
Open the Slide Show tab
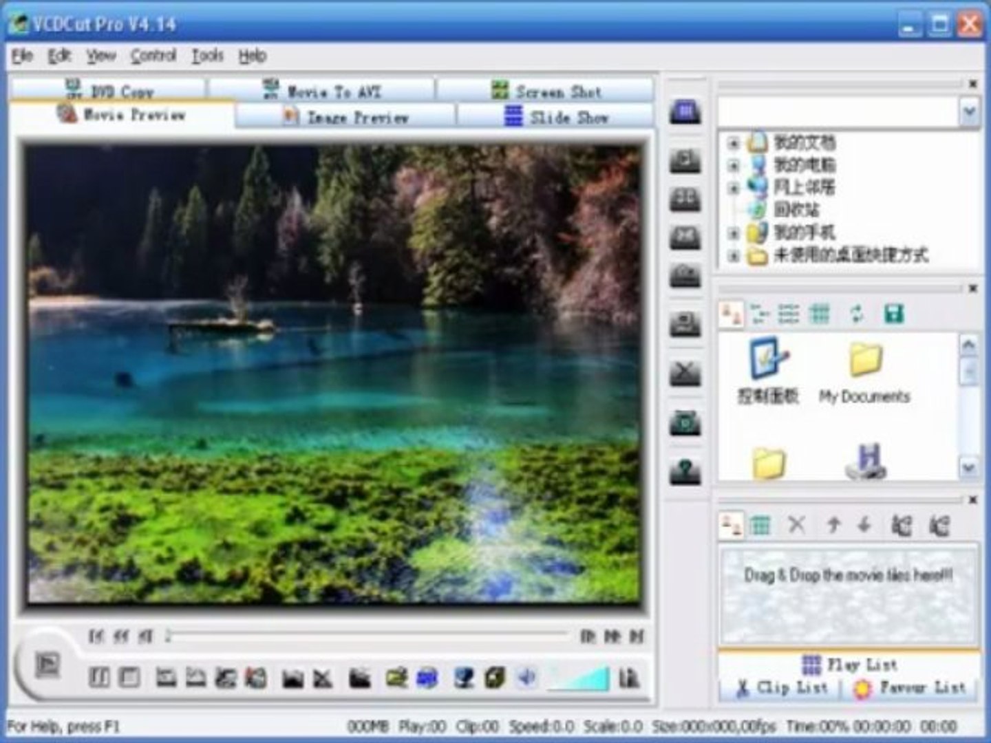coord(556,117)
